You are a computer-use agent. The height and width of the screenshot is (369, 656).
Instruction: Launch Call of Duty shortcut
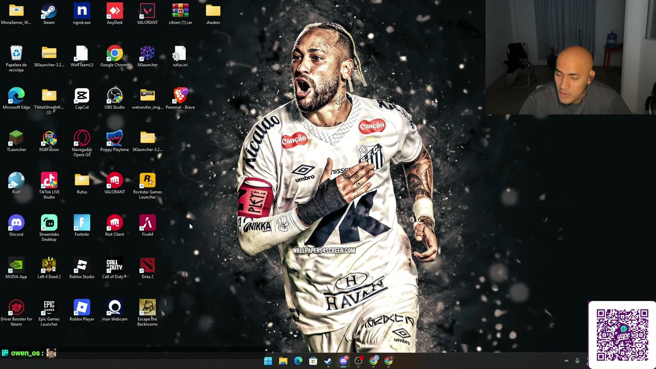[114, 268]
